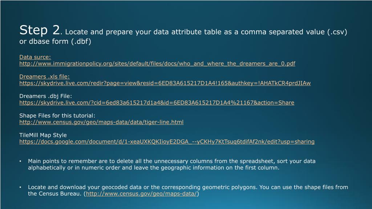Click the underlined "Dreamers .xls file:" label

coord(45,77)
